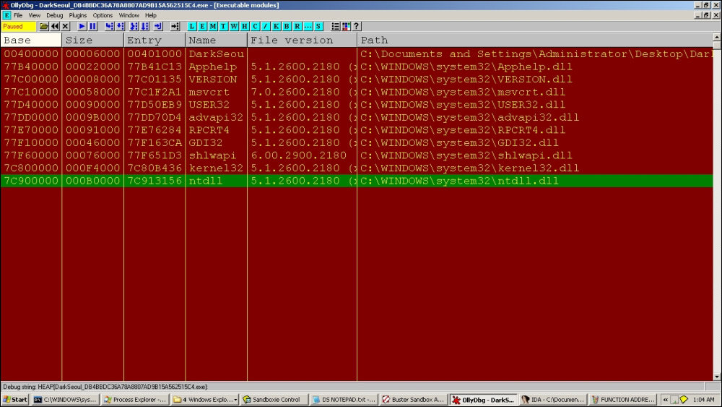Sort by the Entry column header
This screenshot has height=407, width=722.
pos(155,40)
